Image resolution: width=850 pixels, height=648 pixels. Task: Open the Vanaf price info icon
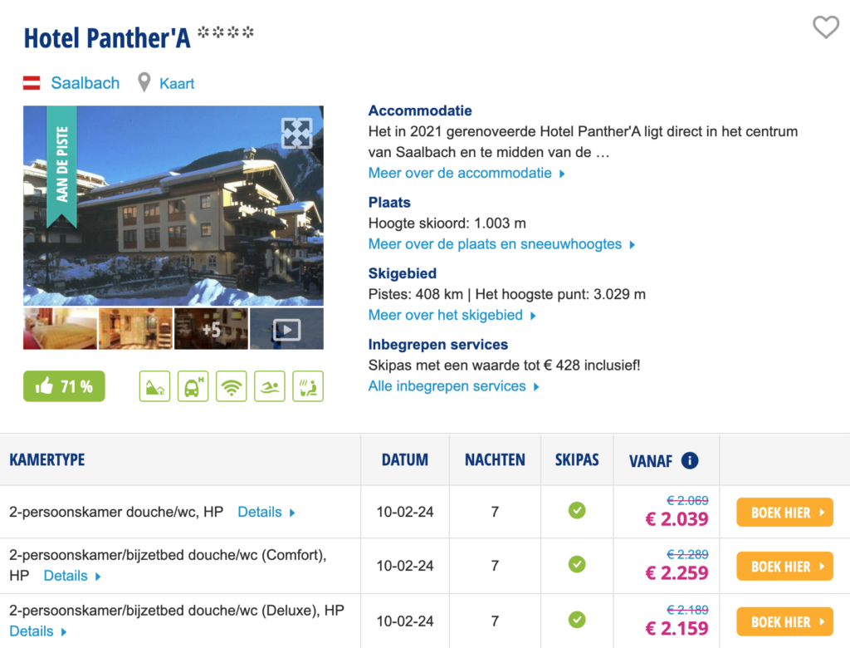point(689,460)
